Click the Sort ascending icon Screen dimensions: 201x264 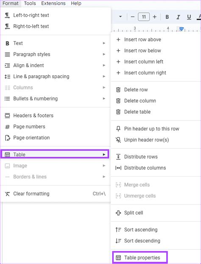118,230
